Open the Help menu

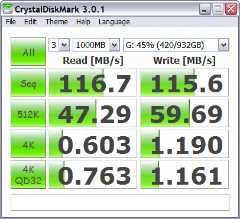[x=83, y=22]
